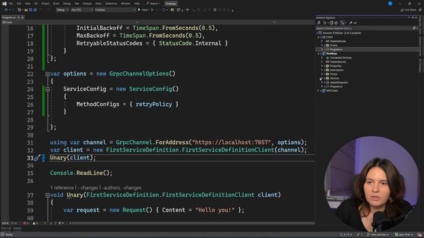Click Solution Explorer search magnifier icon

click(x=414, y=28)
